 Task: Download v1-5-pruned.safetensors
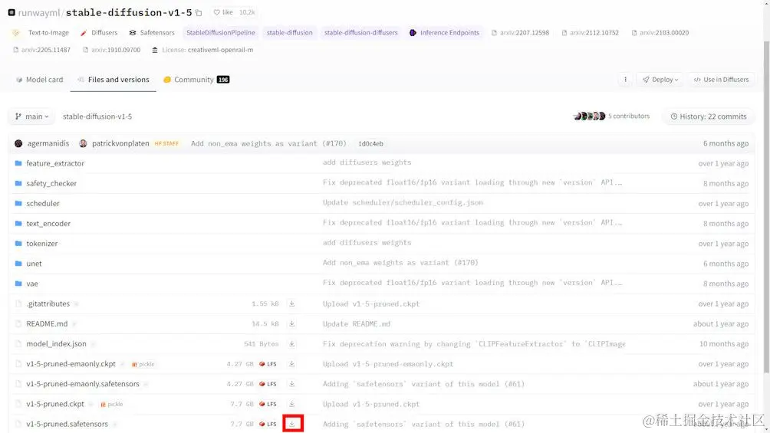[x=293, y=424]
